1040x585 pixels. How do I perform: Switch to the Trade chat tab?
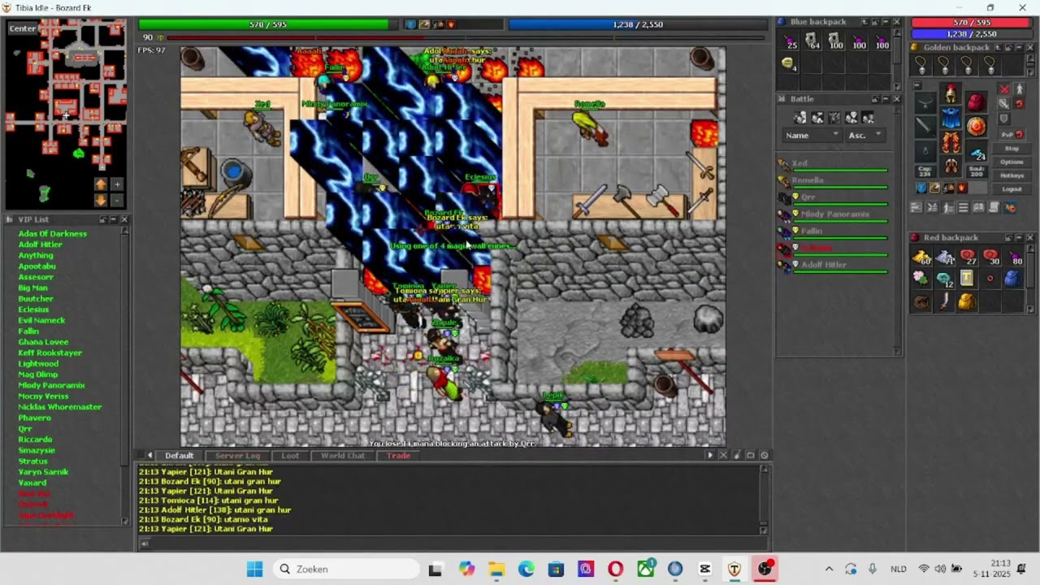398,455
